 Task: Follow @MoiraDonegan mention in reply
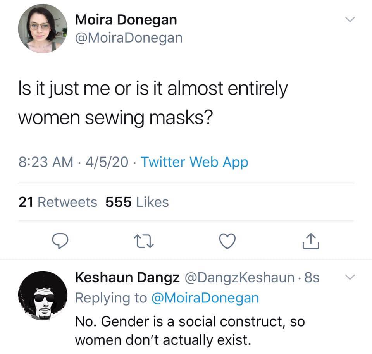tap(205, 298)
